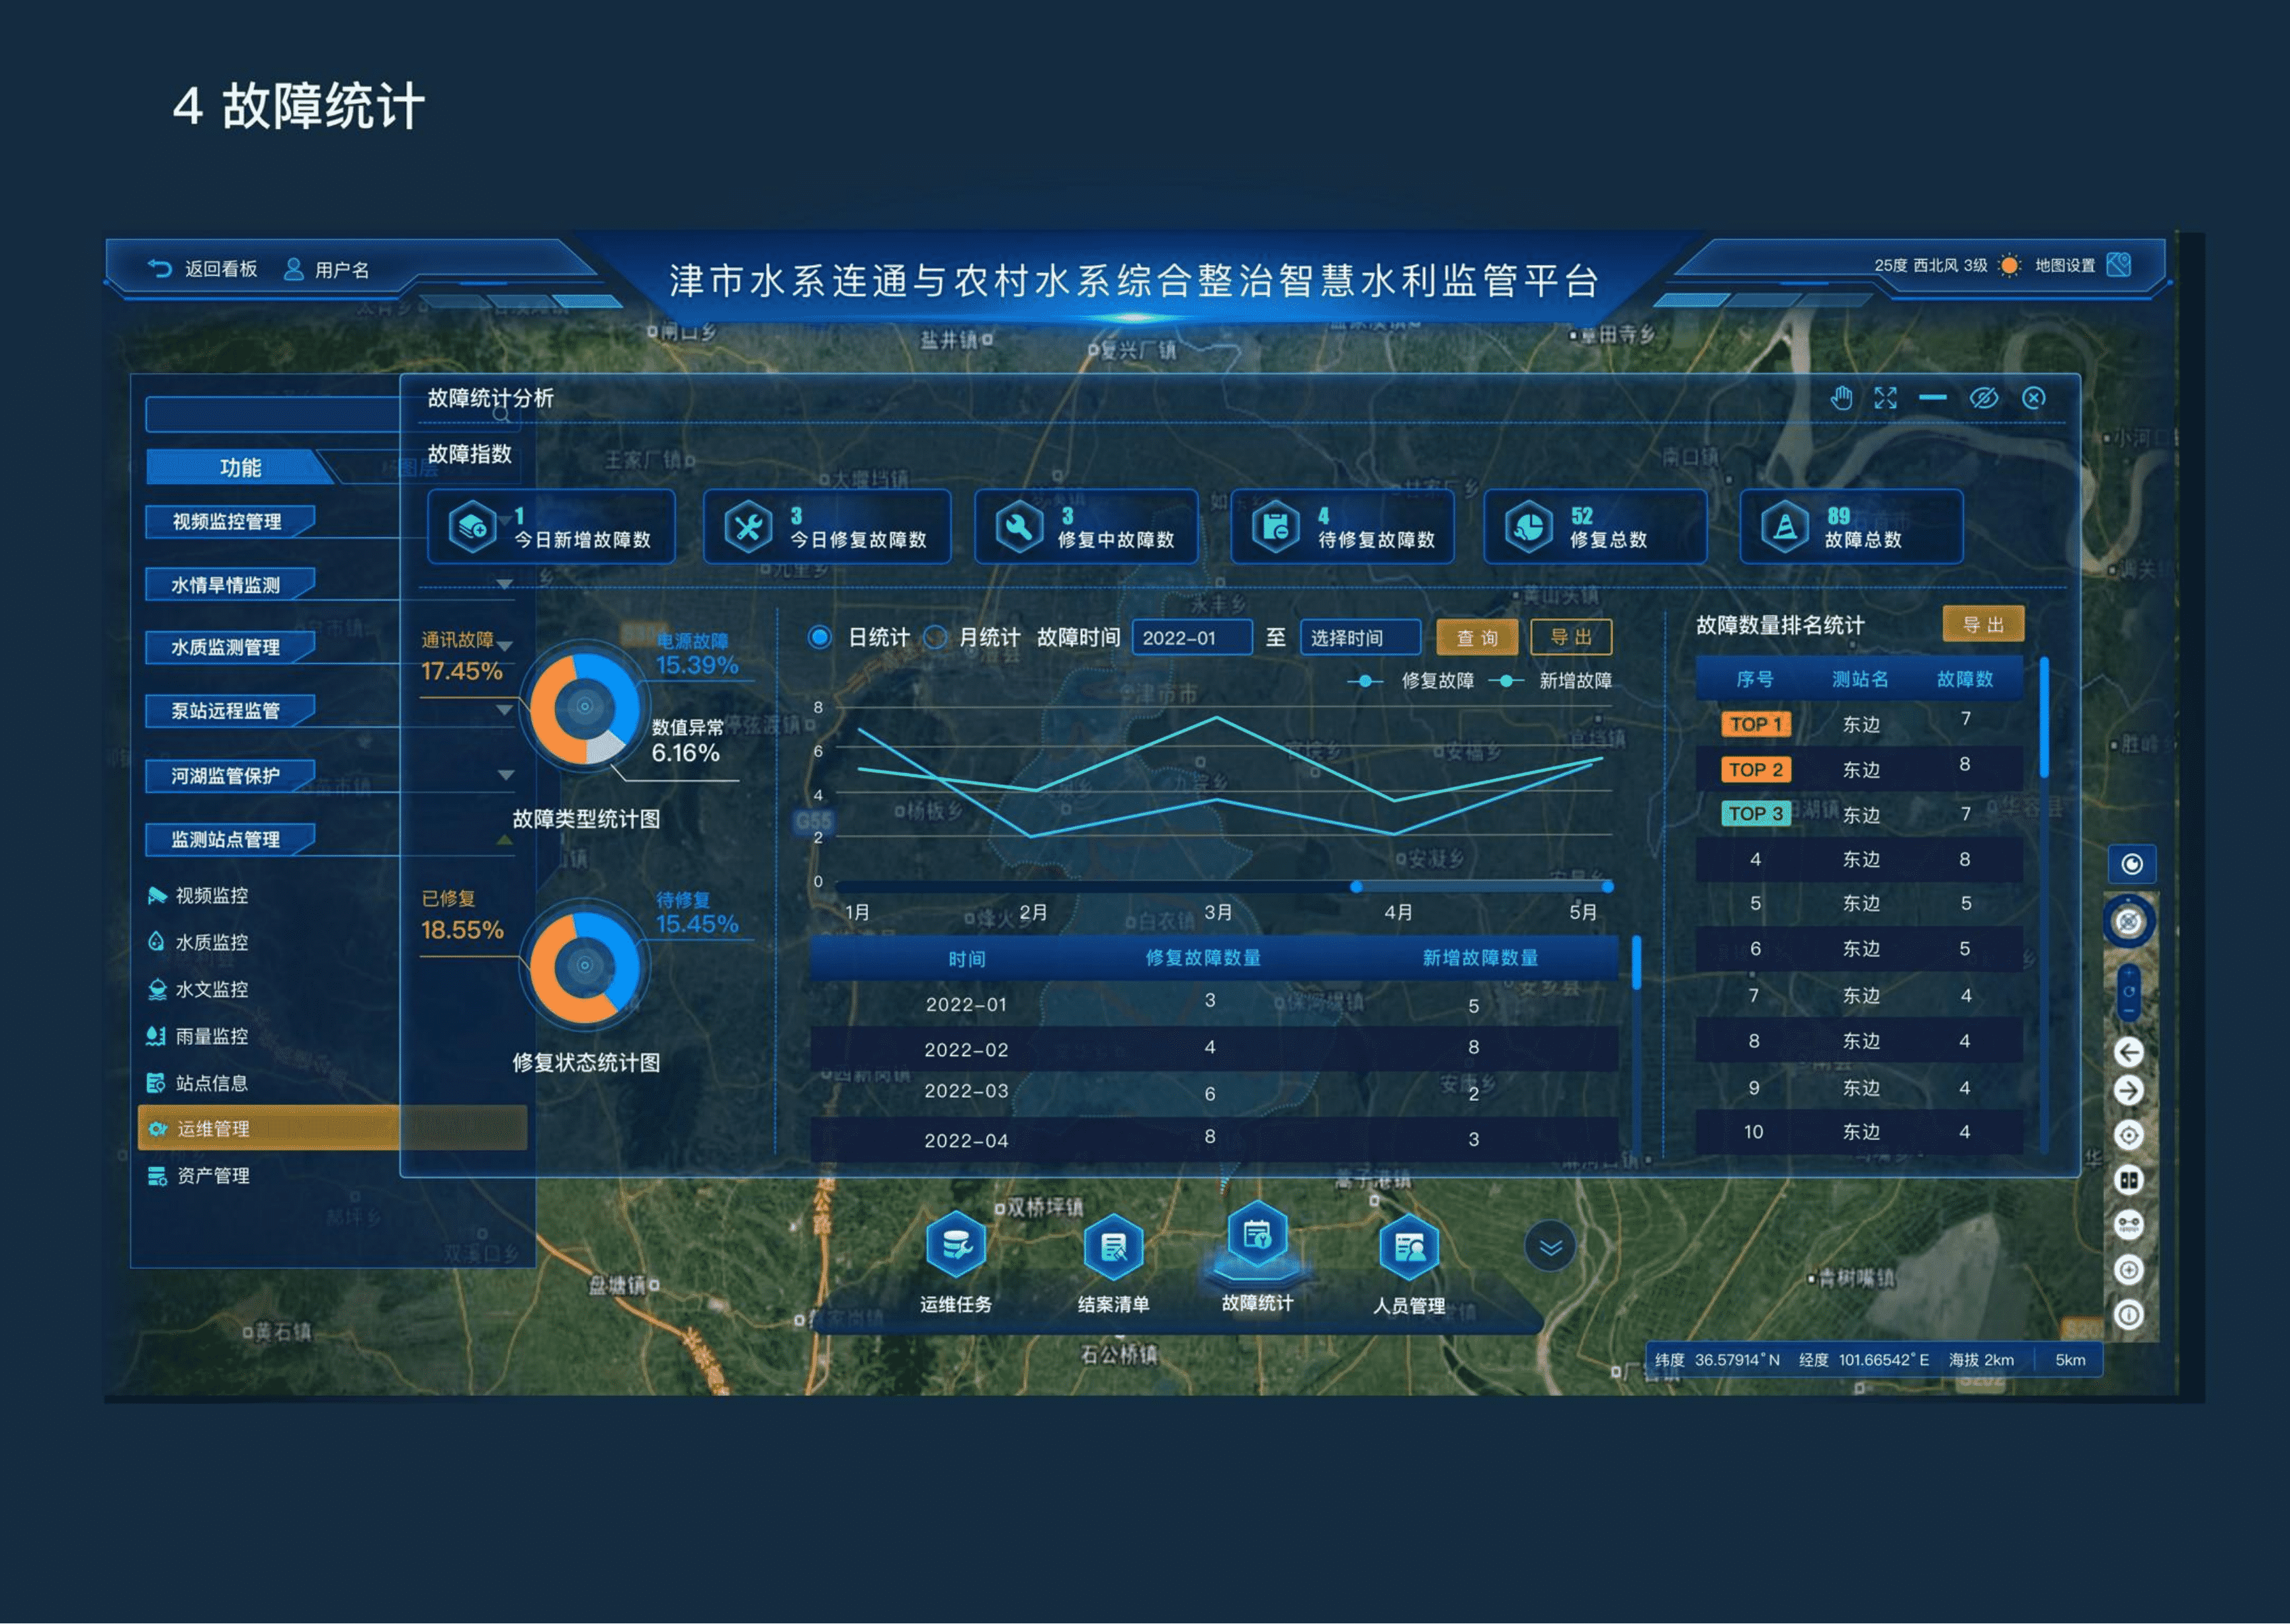This screenshot has width=2290, height=1624.
Task: Select the 月统计 radio button
Action: 935,637
